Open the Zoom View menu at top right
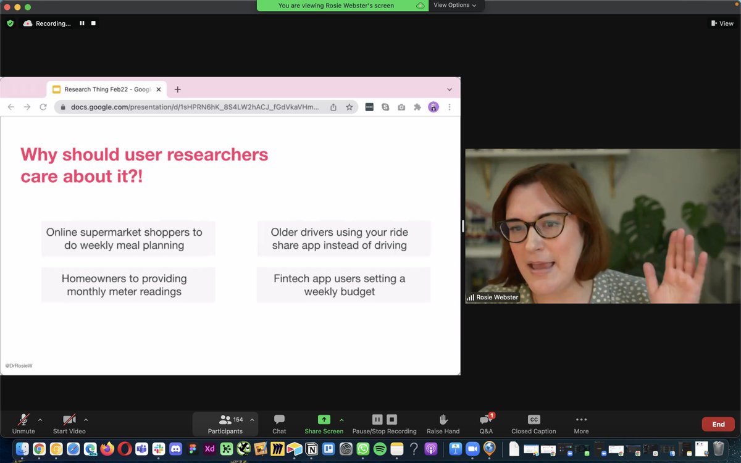 pos(721,23)
